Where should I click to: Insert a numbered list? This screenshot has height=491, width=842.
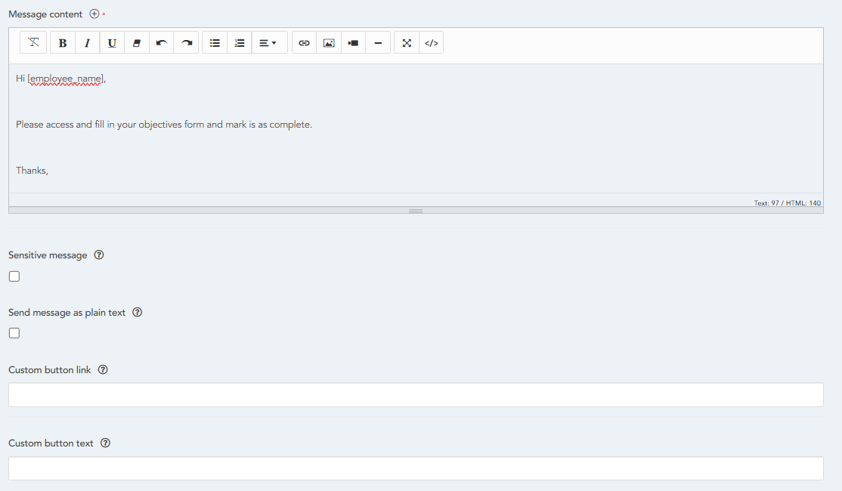[x=240, y=43]
